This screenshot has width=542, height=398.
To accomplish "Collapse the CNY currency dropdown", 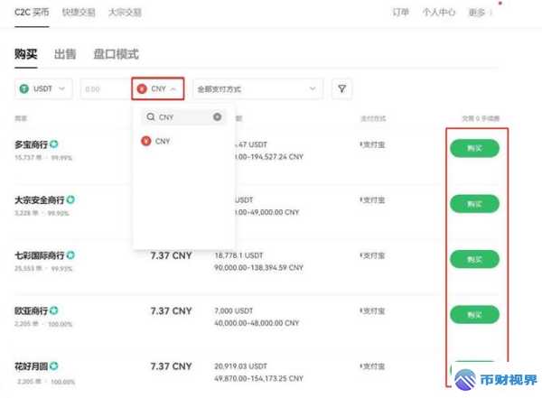I will 158,88.
